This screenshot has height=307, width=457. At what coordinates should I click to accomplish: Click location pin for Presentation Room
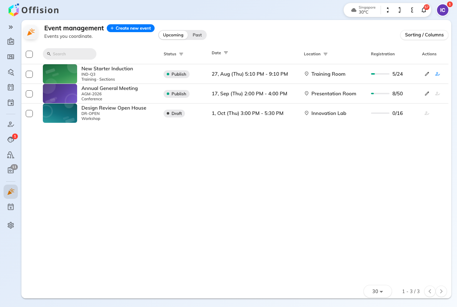click(x=306, y=94)
